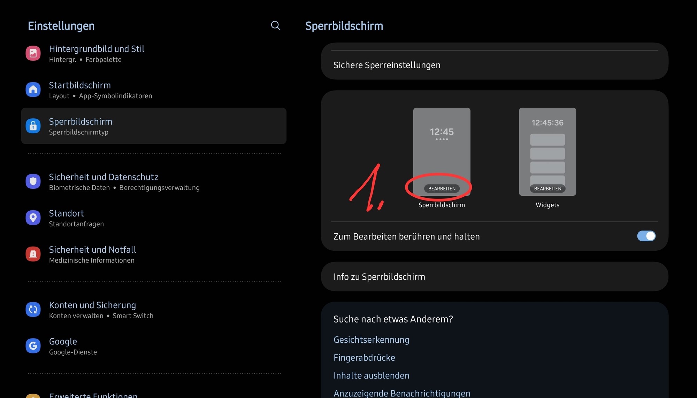Open Sicherheit und Notfall red icon
This screenshot has width=697, height=398.
[x=33, y=254]
